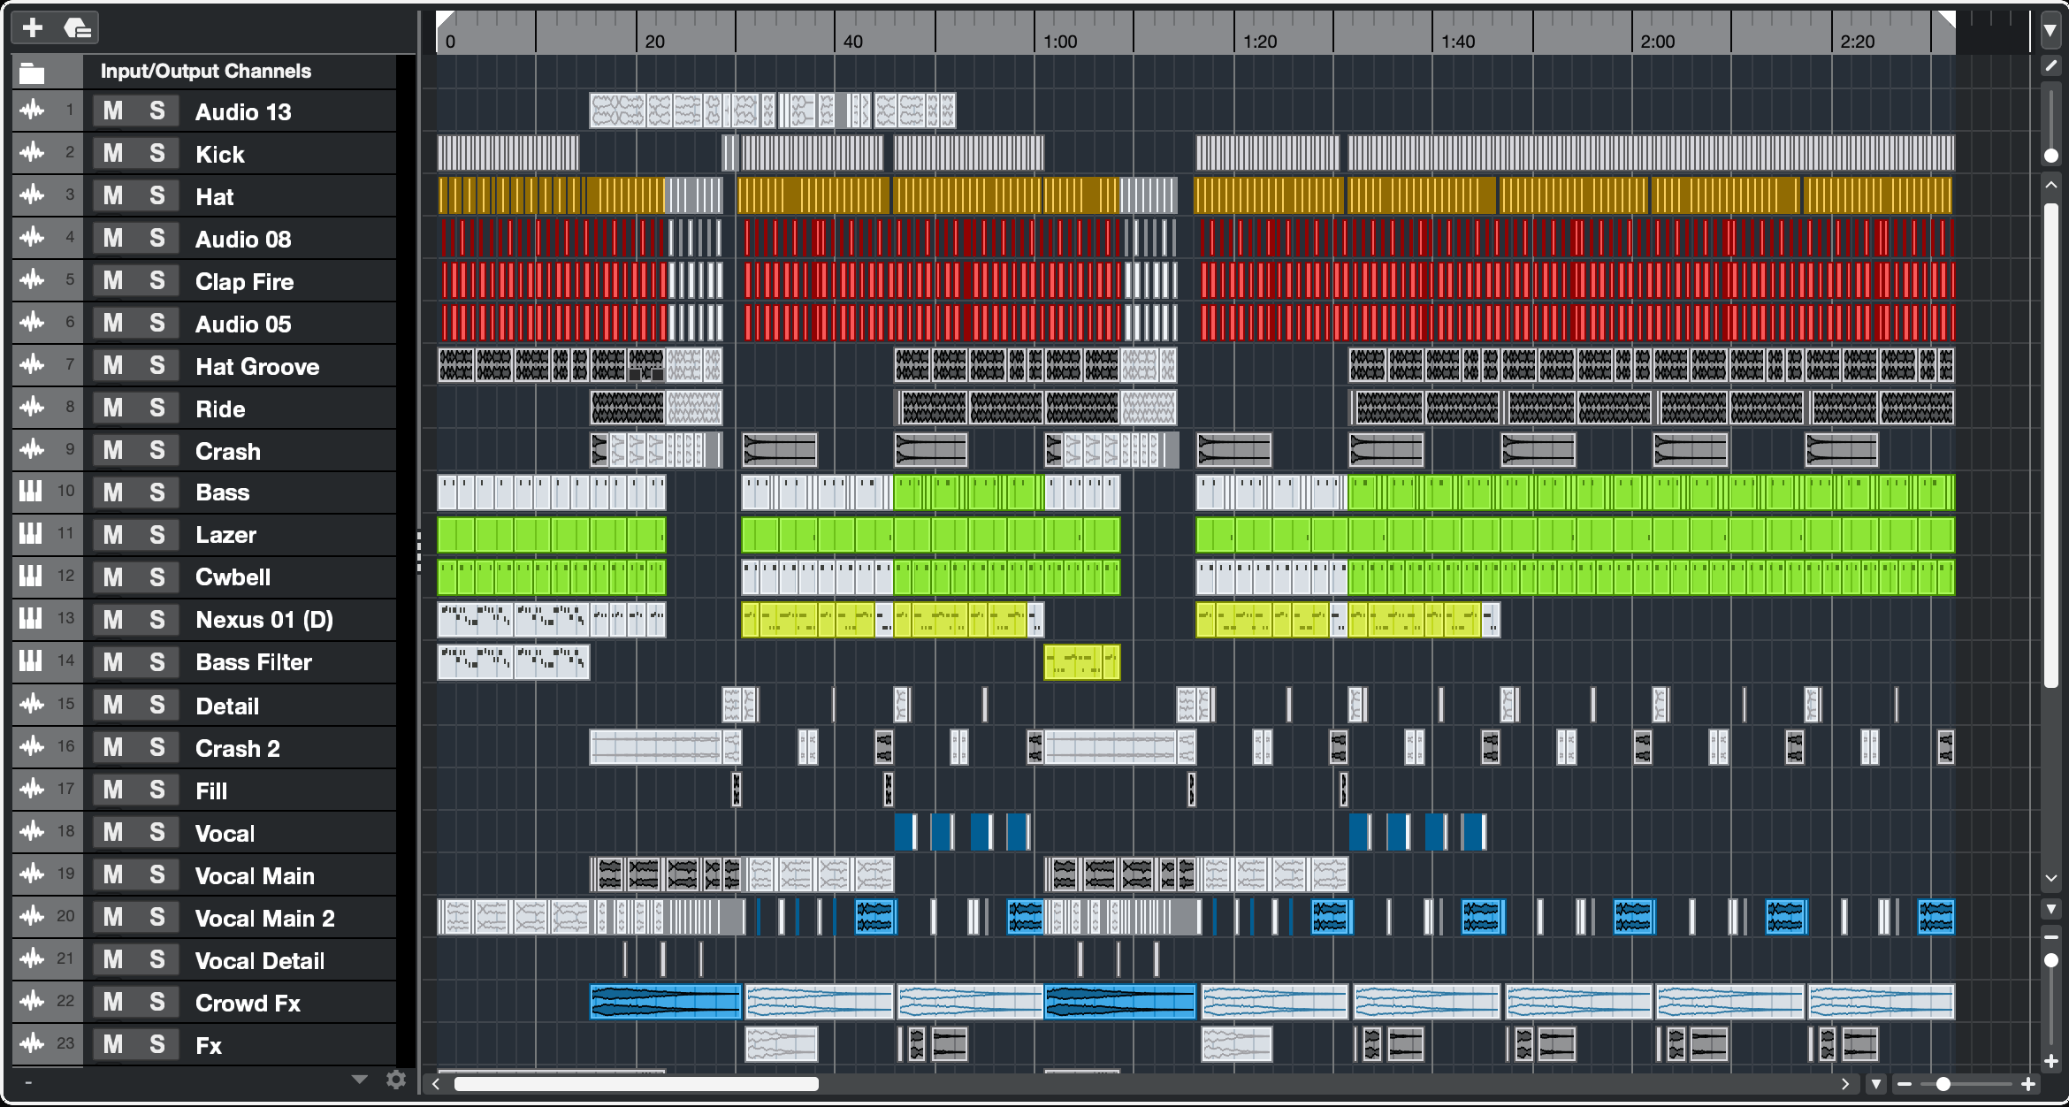Click the keyboard icon of Bass Filter track
This screenshot has width=2069, height=1107.
coord(31,661)
